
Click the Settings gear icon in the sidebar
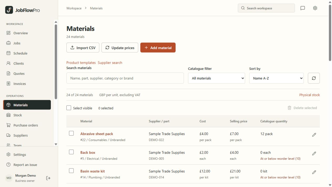(8, 155)
